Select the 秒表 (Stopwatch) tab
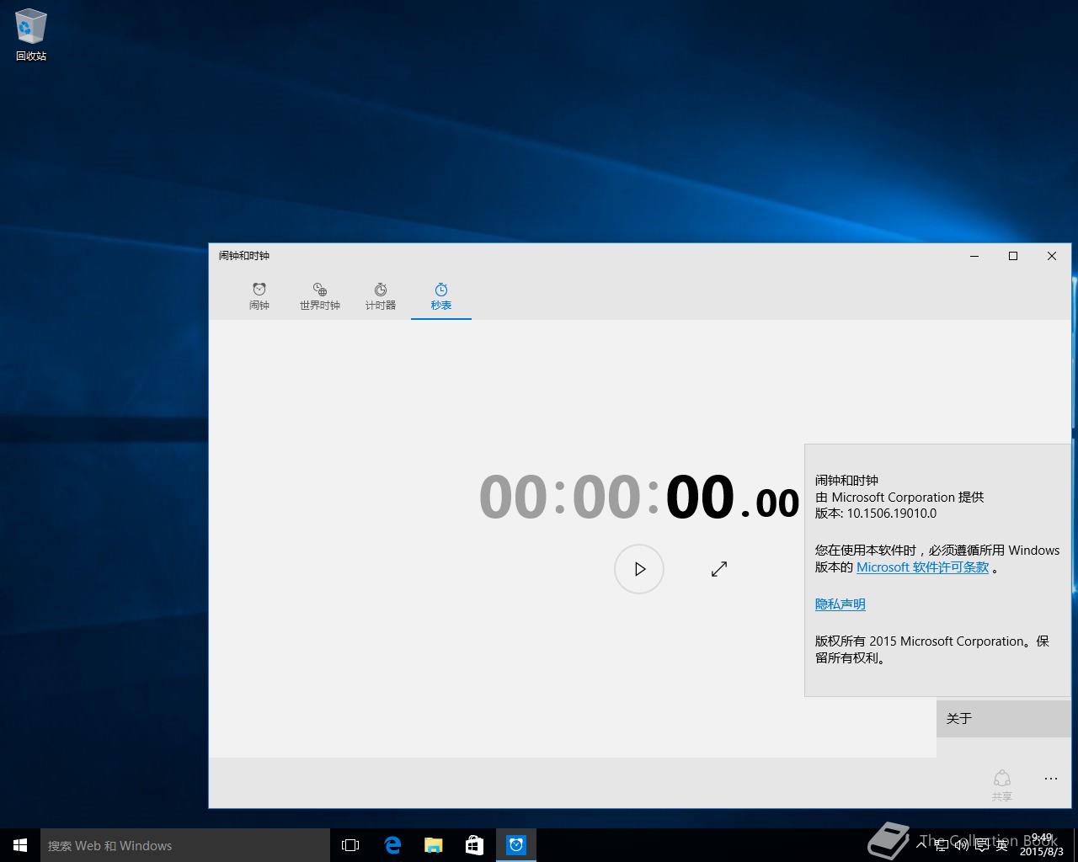1078x862 pixels. tap(441, 296)
